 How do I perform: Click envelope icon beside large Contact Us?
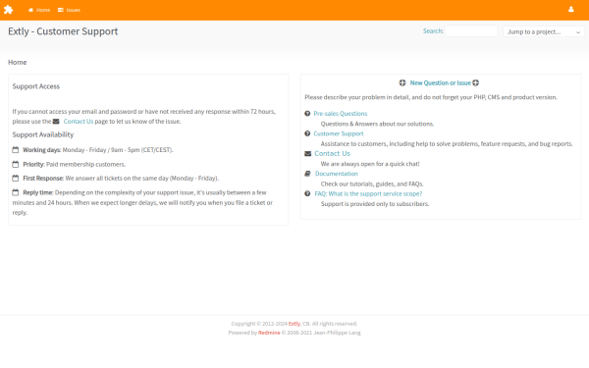pyautogui.click(x=307, y=154)
